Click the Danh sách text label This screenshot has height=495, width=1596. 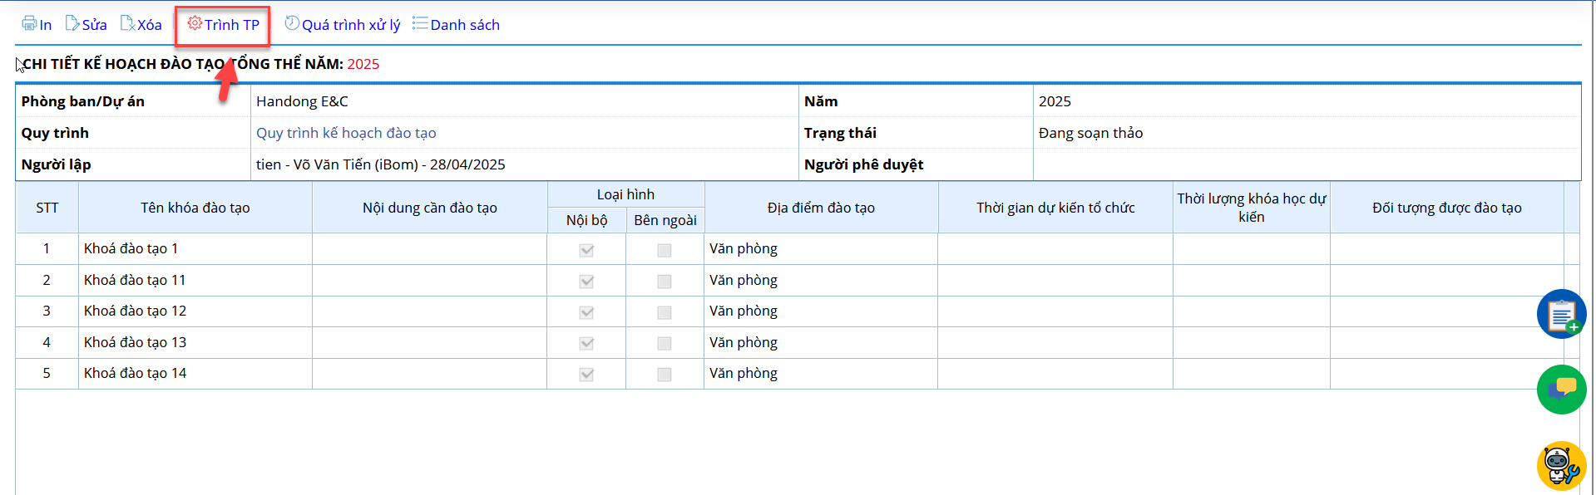click(465, 25)
